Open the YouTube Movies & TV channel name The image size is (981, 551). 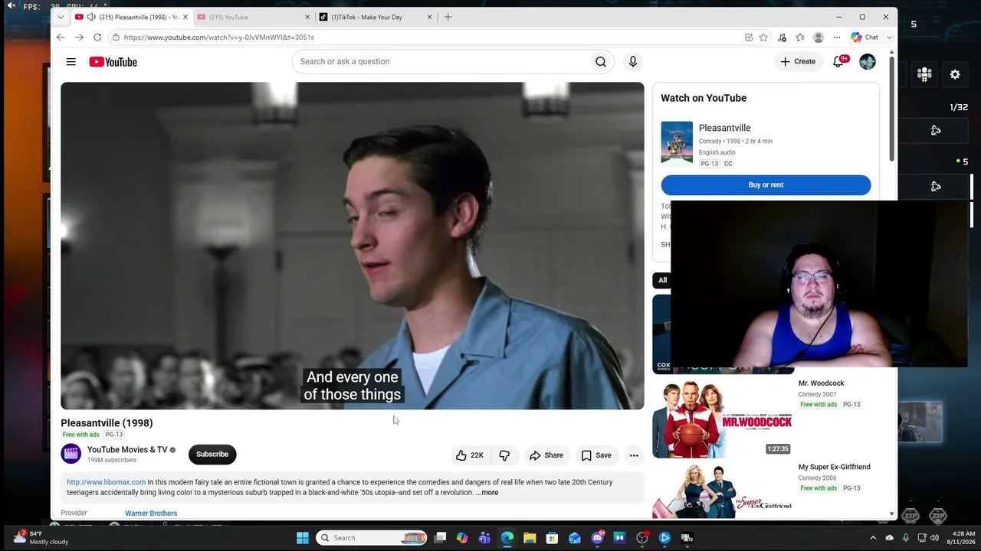(127, 450)
